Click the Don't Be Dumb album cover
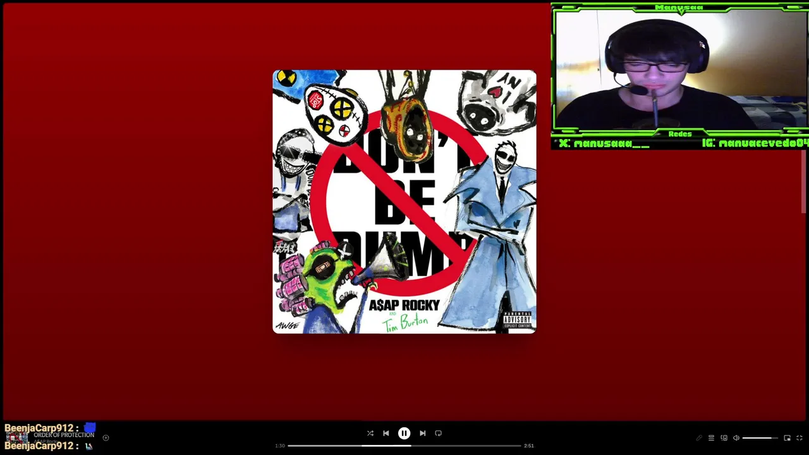 (404, 202)
